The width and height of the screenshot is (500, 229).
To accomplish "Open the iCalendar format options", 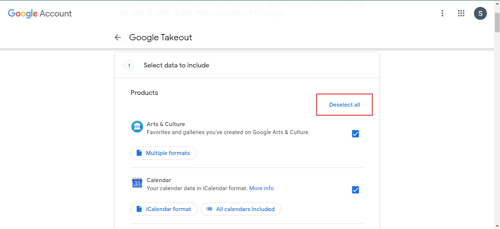I will [164, 209].
